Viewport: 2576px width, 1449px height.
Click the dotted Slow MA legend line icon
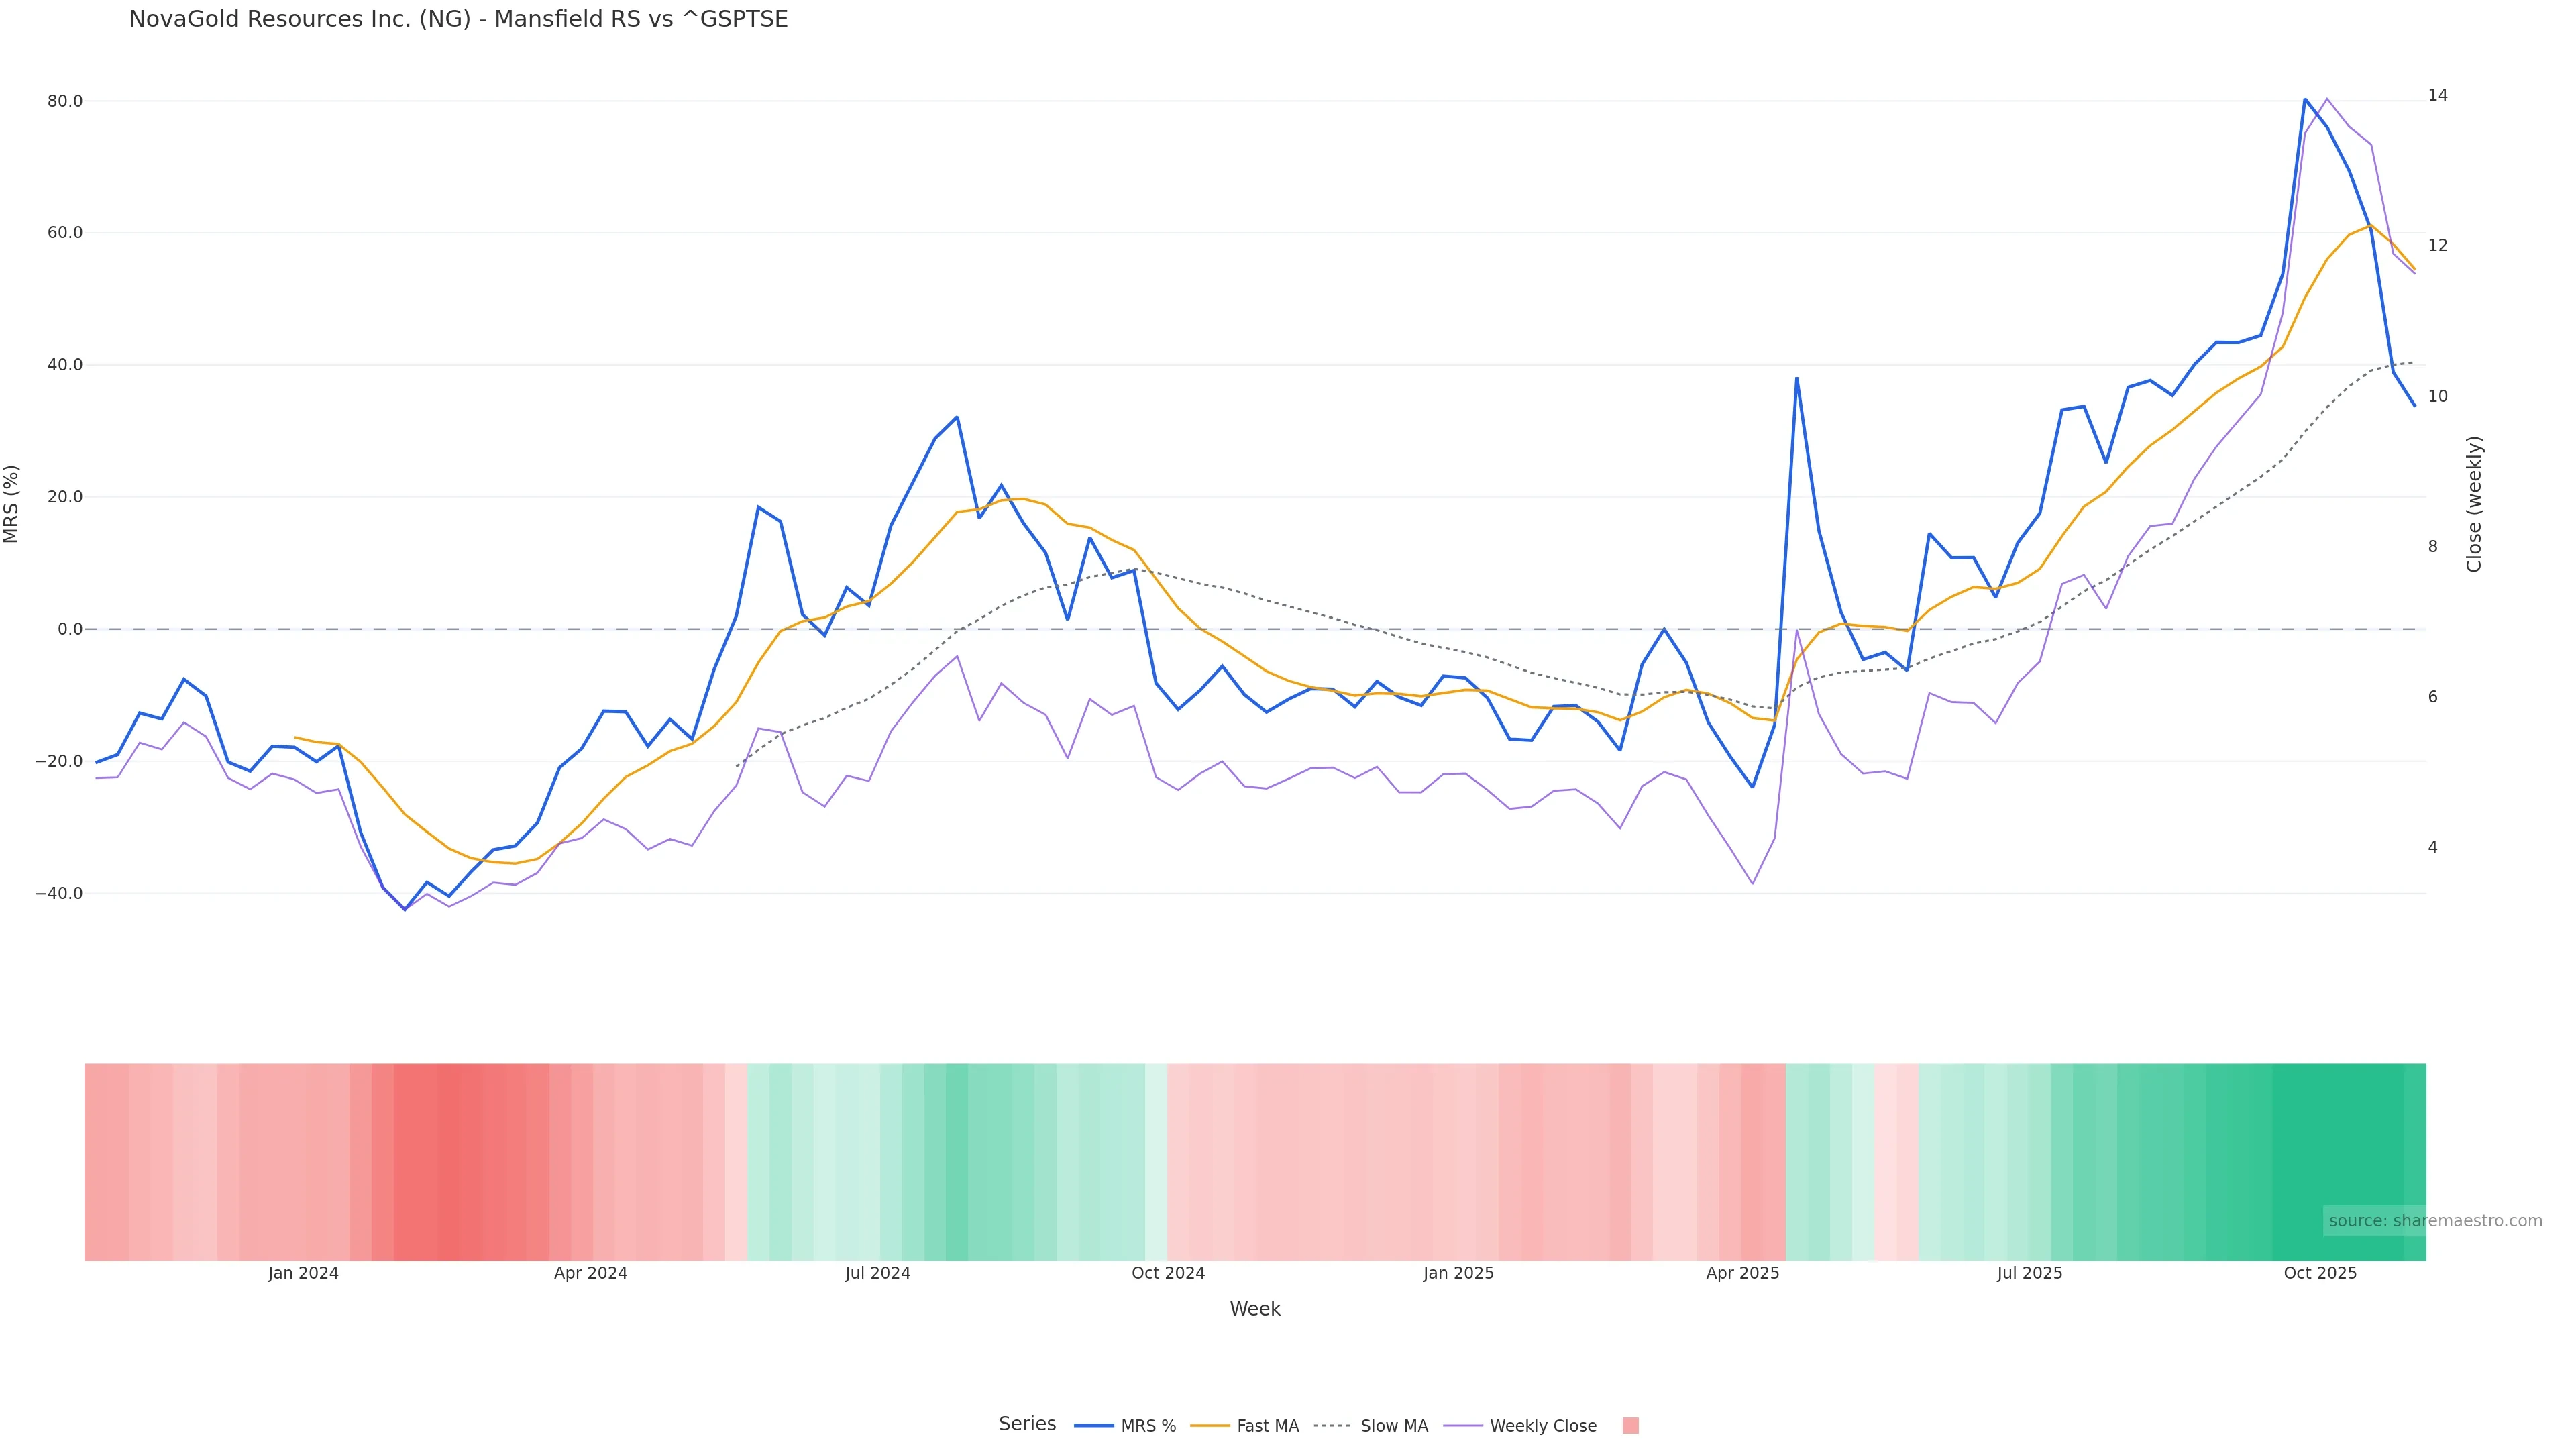[x=1332, y=1426]
